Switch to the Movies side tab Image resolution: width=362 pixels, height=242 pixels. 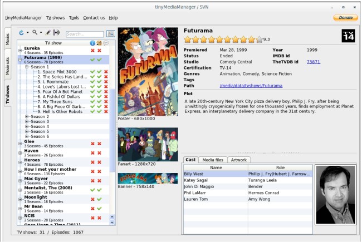(x=8, y=39)
